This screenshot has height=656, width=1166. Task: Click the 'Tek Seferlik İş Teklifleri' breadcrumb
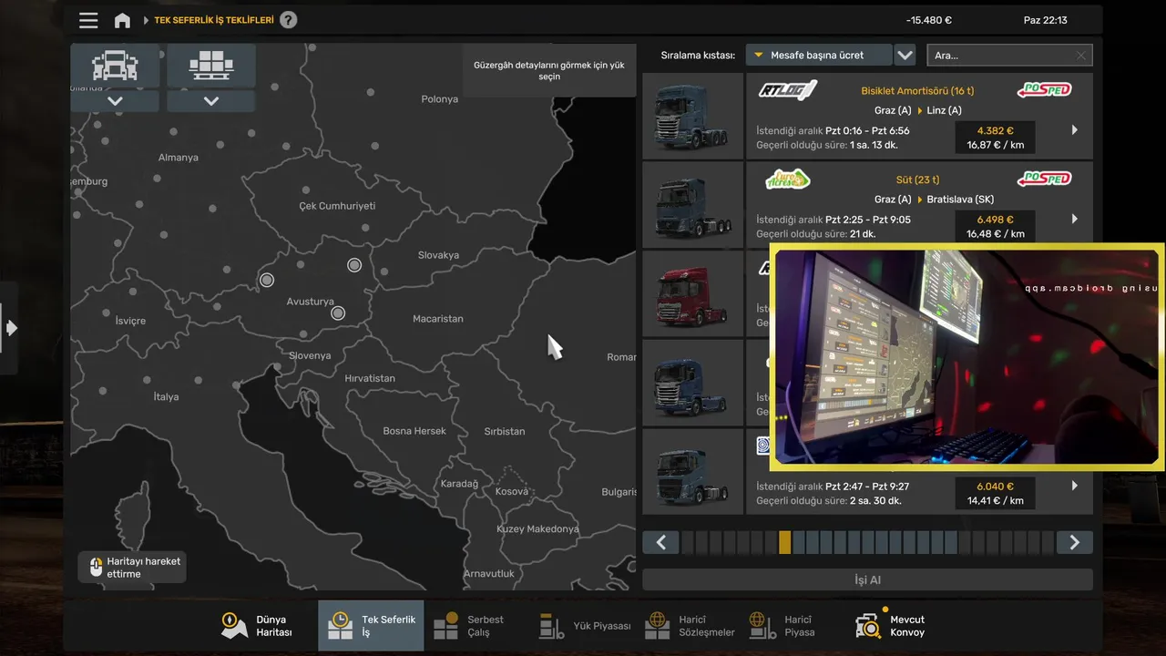pyautogui.click(x=214, y=20)
